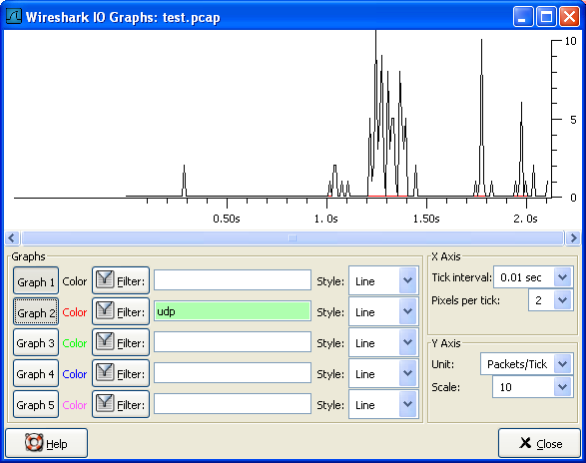Open the Graph 4 Filter button
The height and width of the screenshot is (463, 586).
point(121,373)
